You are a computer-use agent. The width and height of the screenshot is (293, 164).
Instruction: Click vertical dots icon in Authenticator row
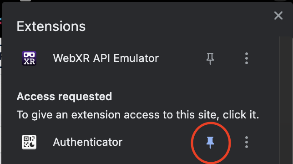click(x=247, y=142)
